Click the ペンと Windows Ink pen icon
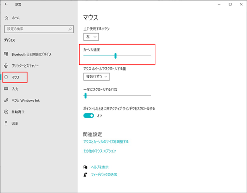The image size is (247, 193). [x=6, y=100]
